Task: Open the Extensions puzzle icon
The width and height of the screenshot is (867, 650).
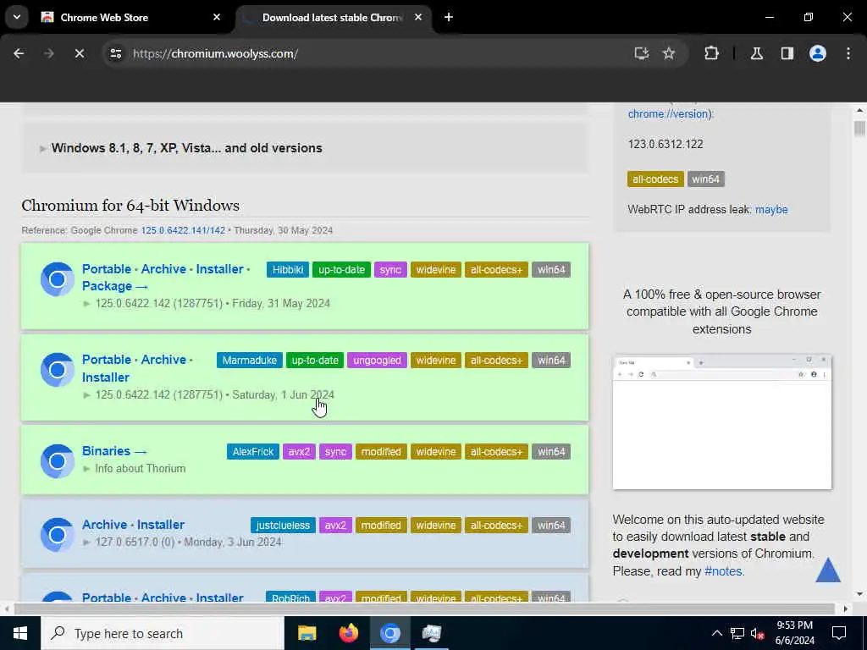Action: (x=711, y=53)
